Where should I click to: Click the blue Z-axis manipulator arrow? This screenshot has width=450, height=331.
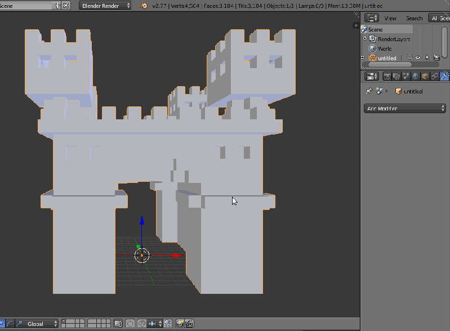pos(142,220)
